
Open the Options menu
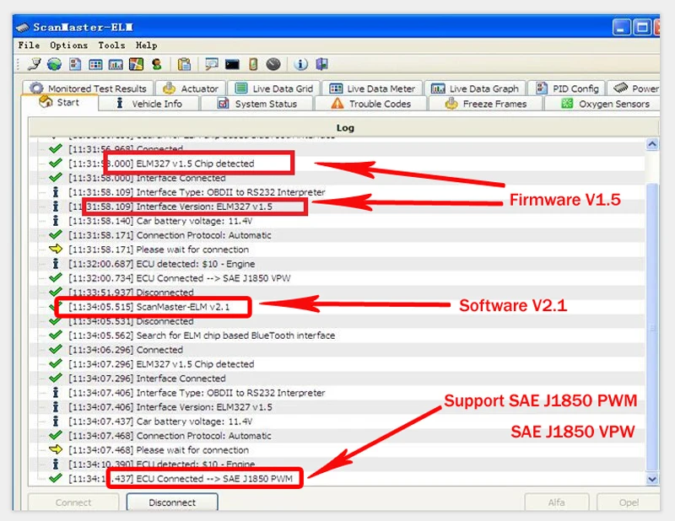tap(68, 46)
